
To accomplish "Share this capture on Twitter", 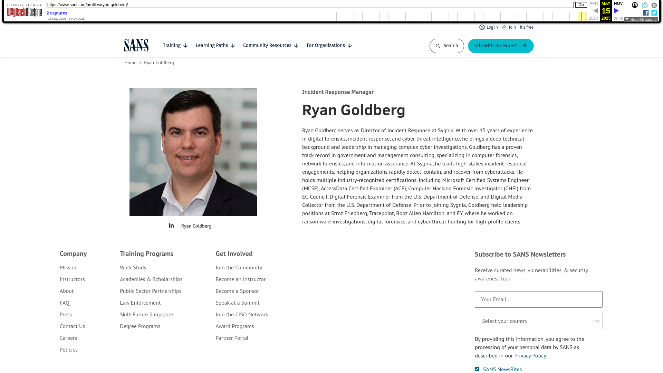I will click(x=654, y=13).
